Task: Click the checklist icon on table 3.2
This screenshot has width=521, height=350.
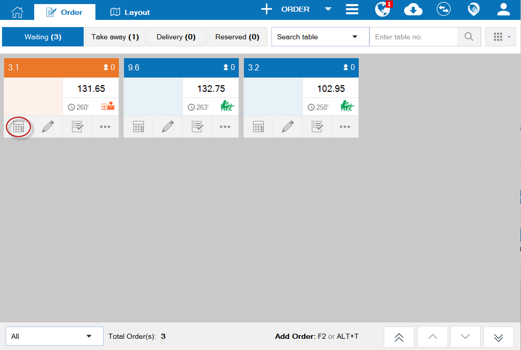Action: pyautogui.click(x=317, y=127)
